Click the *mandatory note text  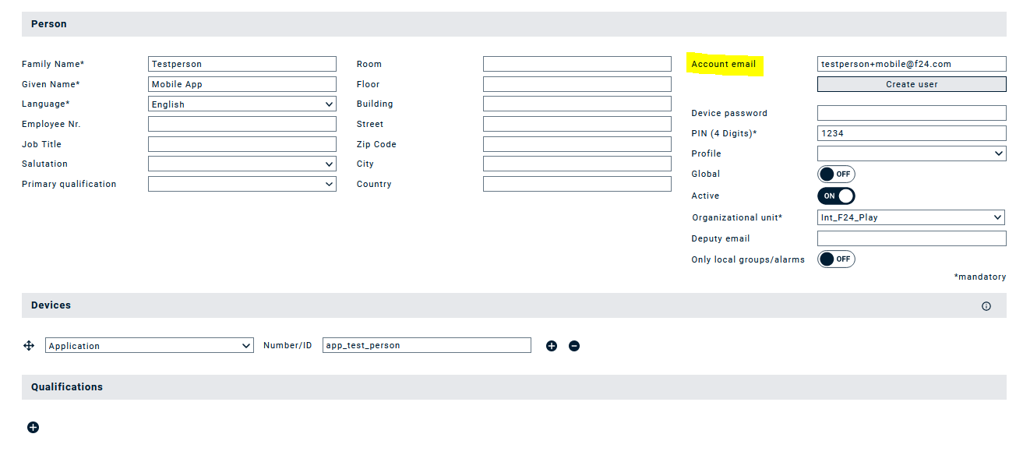980,277
